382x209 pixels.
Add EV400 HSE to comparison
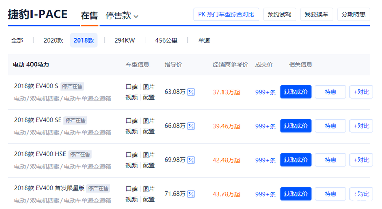[x=361, y=160]
